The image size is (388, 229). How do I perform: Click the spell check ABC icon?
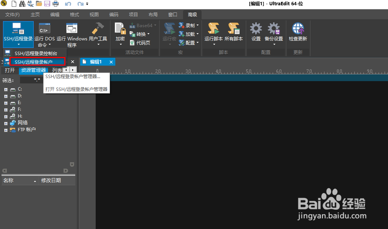click(x=30, y=4)
